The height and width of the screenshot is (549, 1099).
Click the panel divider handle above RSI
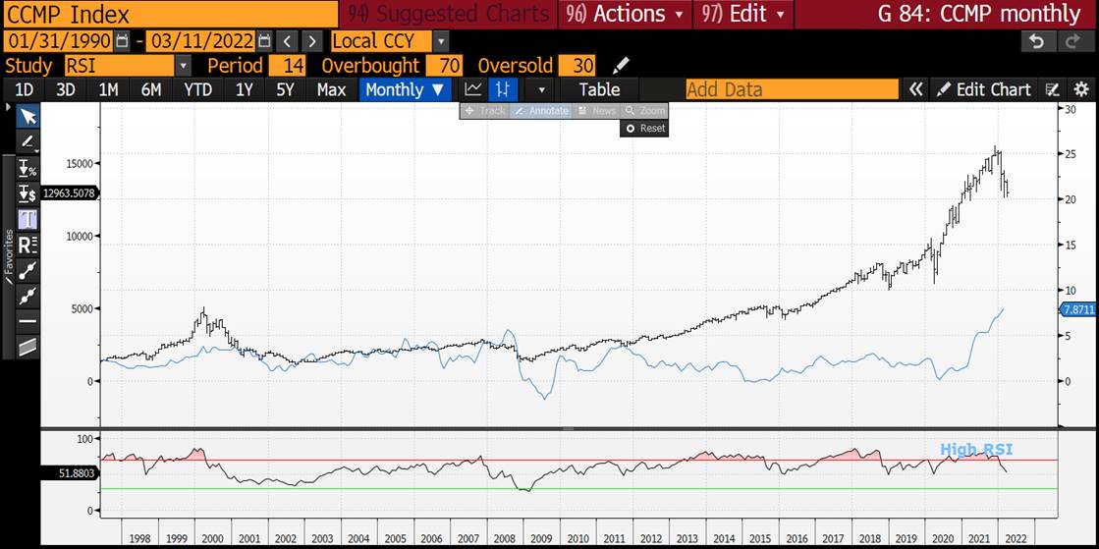[568, 427]
